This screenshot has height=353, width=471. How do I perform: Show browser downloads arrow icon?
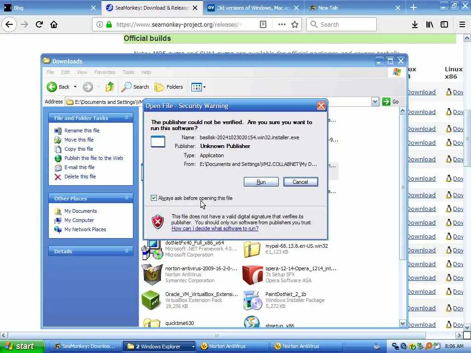(415, 24)
